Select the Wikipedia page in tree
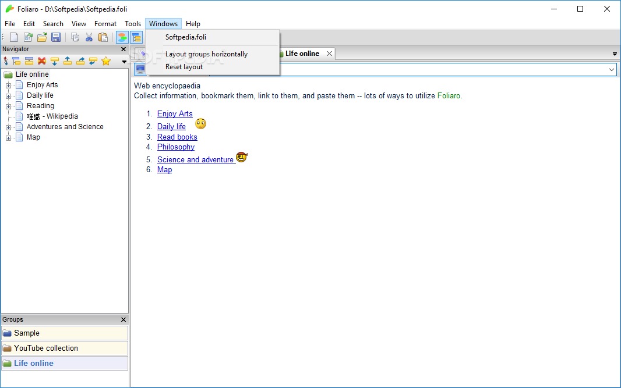The image size is (621, 388). pos(52,116)
